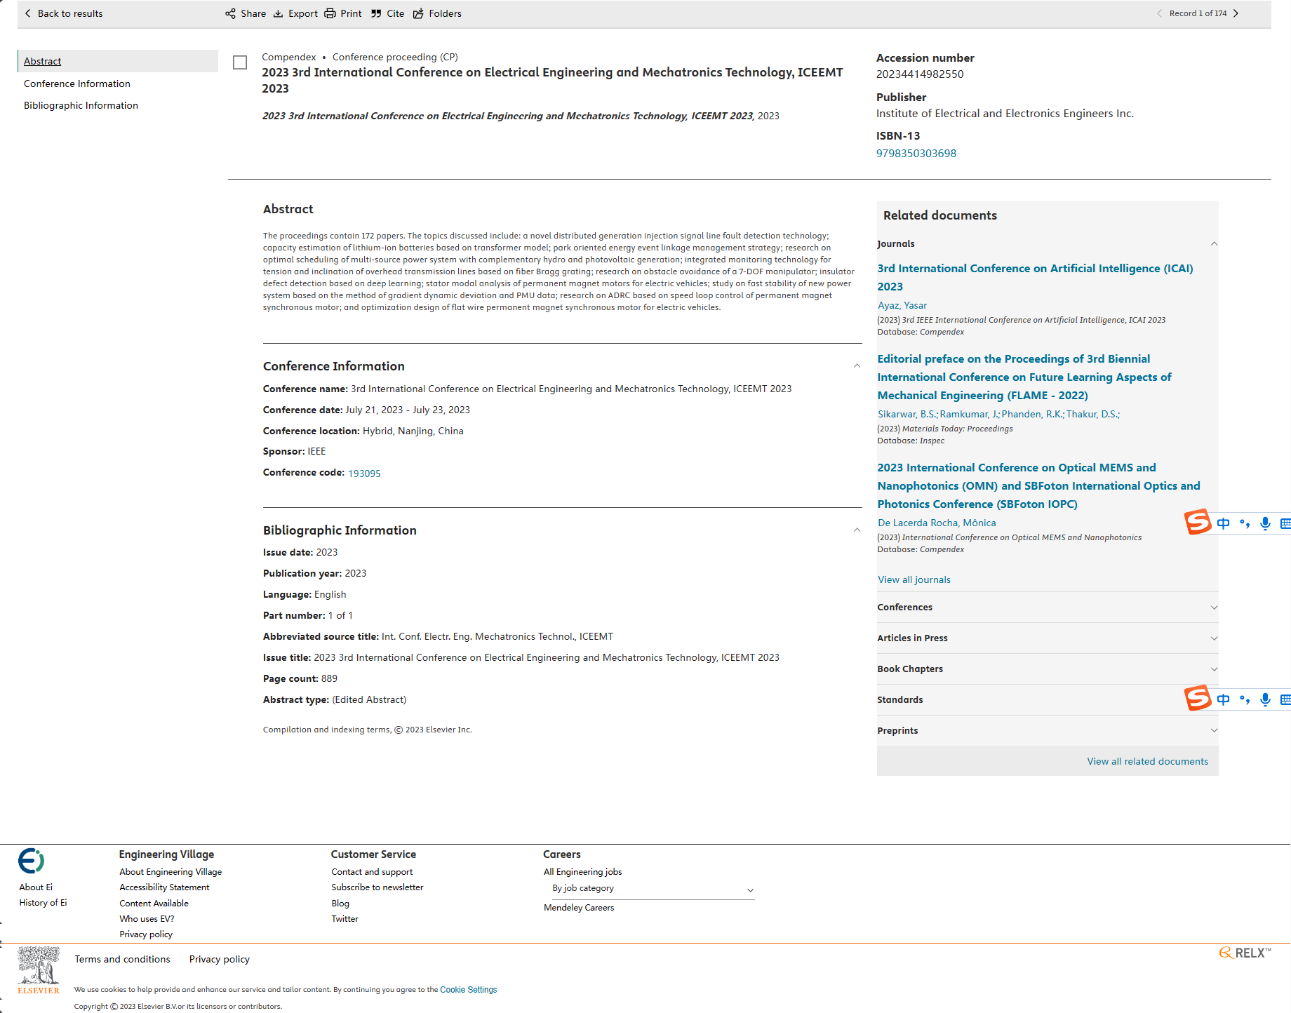Viewport: 1291px width, 1013px height.
Task: Click keyboard icon on upper Sogou bar
Action: click(x=1285, y=523)
